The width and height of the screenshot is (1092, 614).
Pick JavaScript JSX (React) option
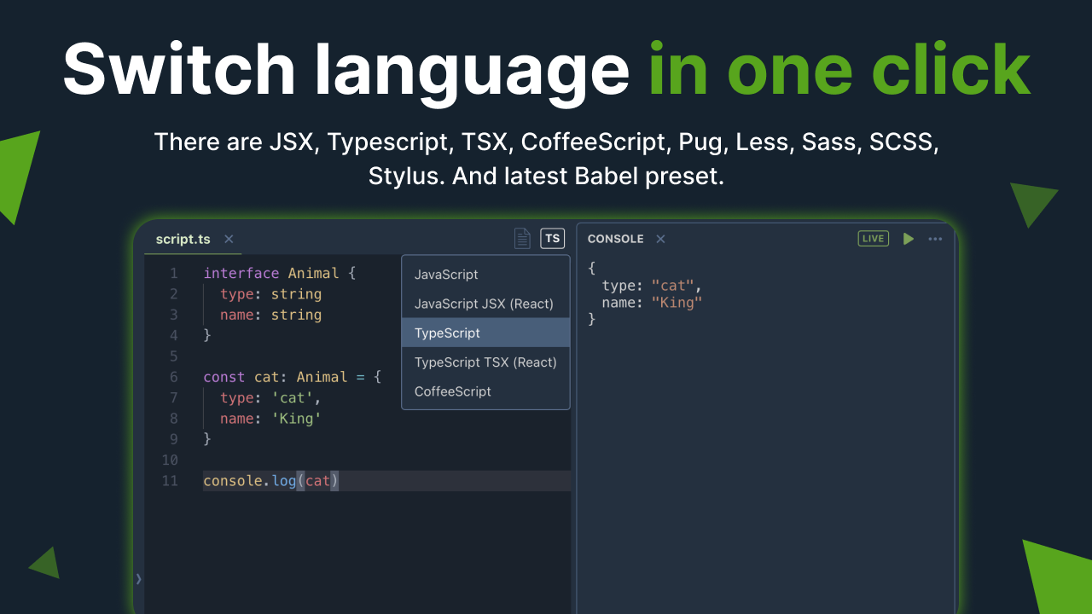click(x=484, y=304)
